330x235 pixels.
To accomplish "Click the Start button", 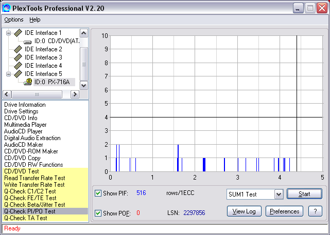I will (304, 194).
